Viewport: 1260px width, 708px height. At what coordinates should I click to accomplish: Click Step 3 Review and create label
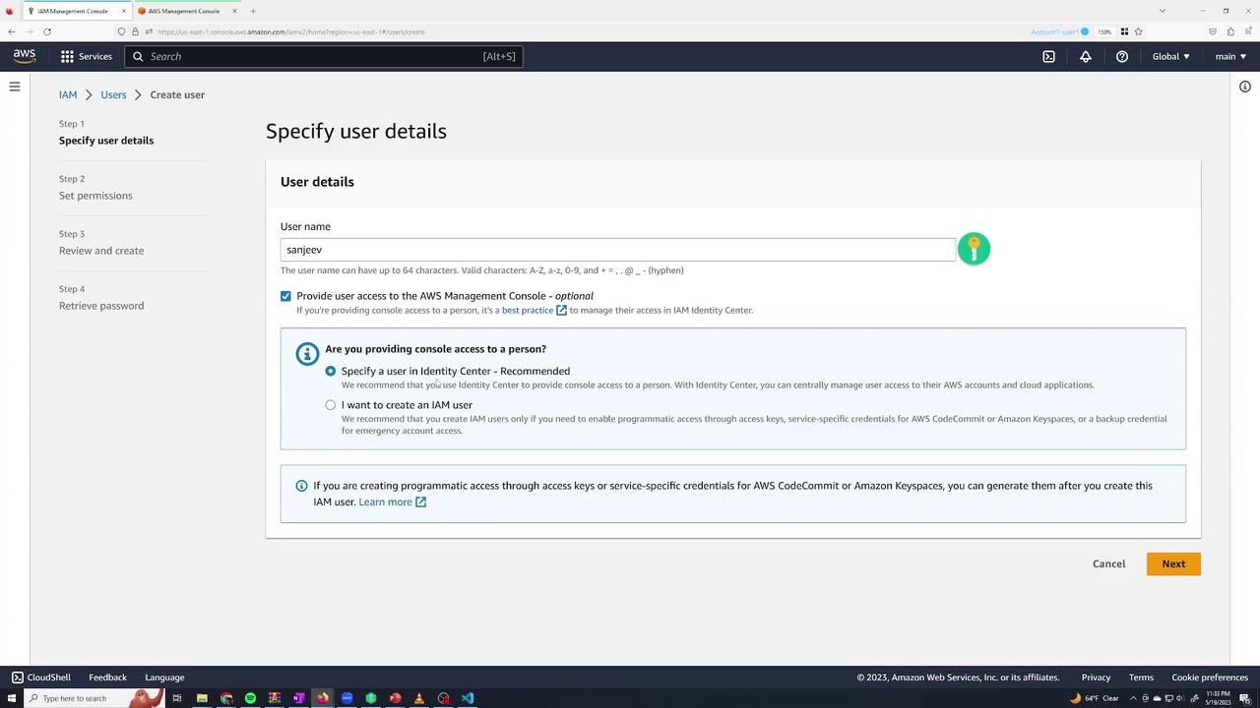[x=101, y=251]
